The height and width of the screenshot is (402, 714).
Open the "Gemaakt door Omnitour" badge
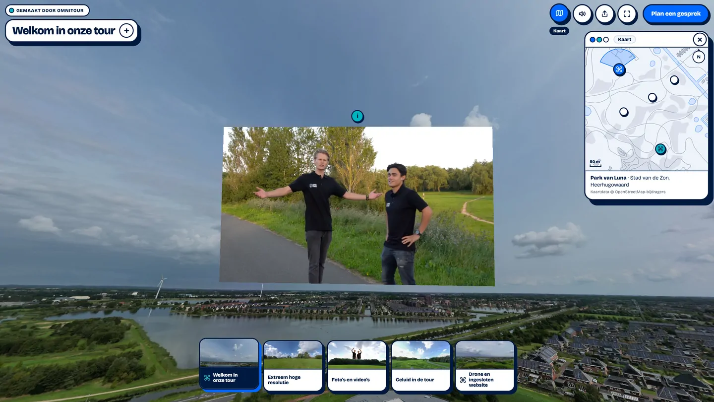48,10
